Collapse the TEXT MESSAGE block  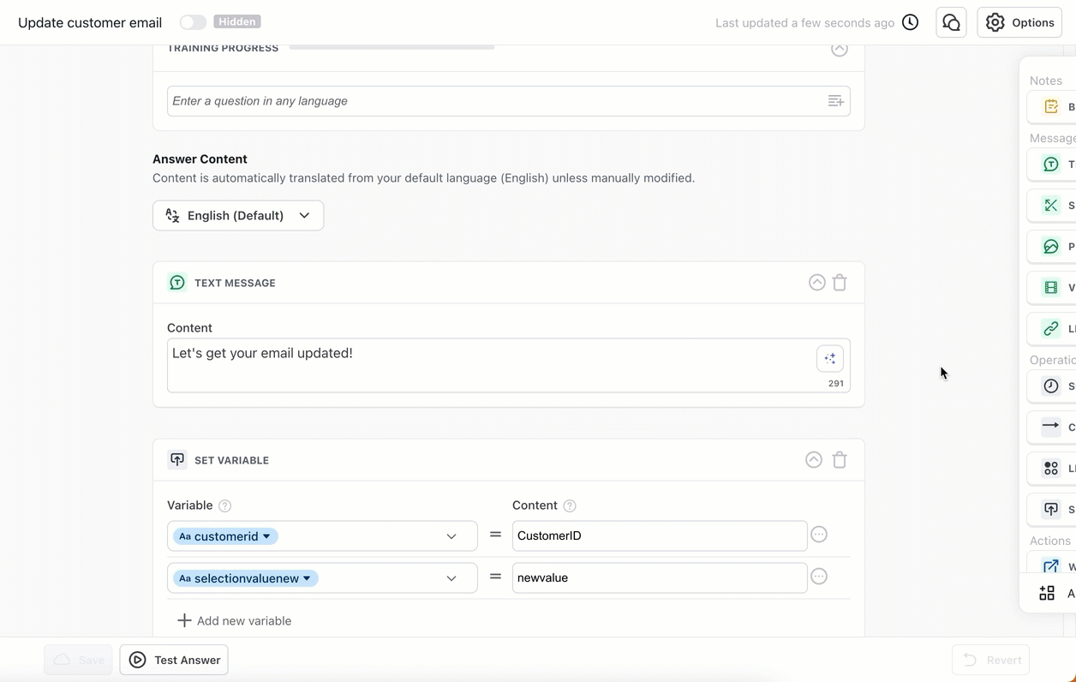(816, 282)
